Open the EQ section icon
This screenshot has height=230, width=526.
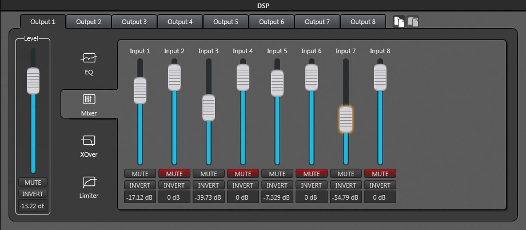click(x=89, y=59)
